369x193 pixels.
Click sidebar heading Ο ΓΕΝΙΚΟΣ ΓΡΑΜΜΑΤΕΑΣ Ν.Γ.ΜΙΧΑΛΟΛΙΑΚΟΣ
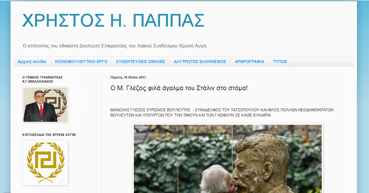point(42,79)
